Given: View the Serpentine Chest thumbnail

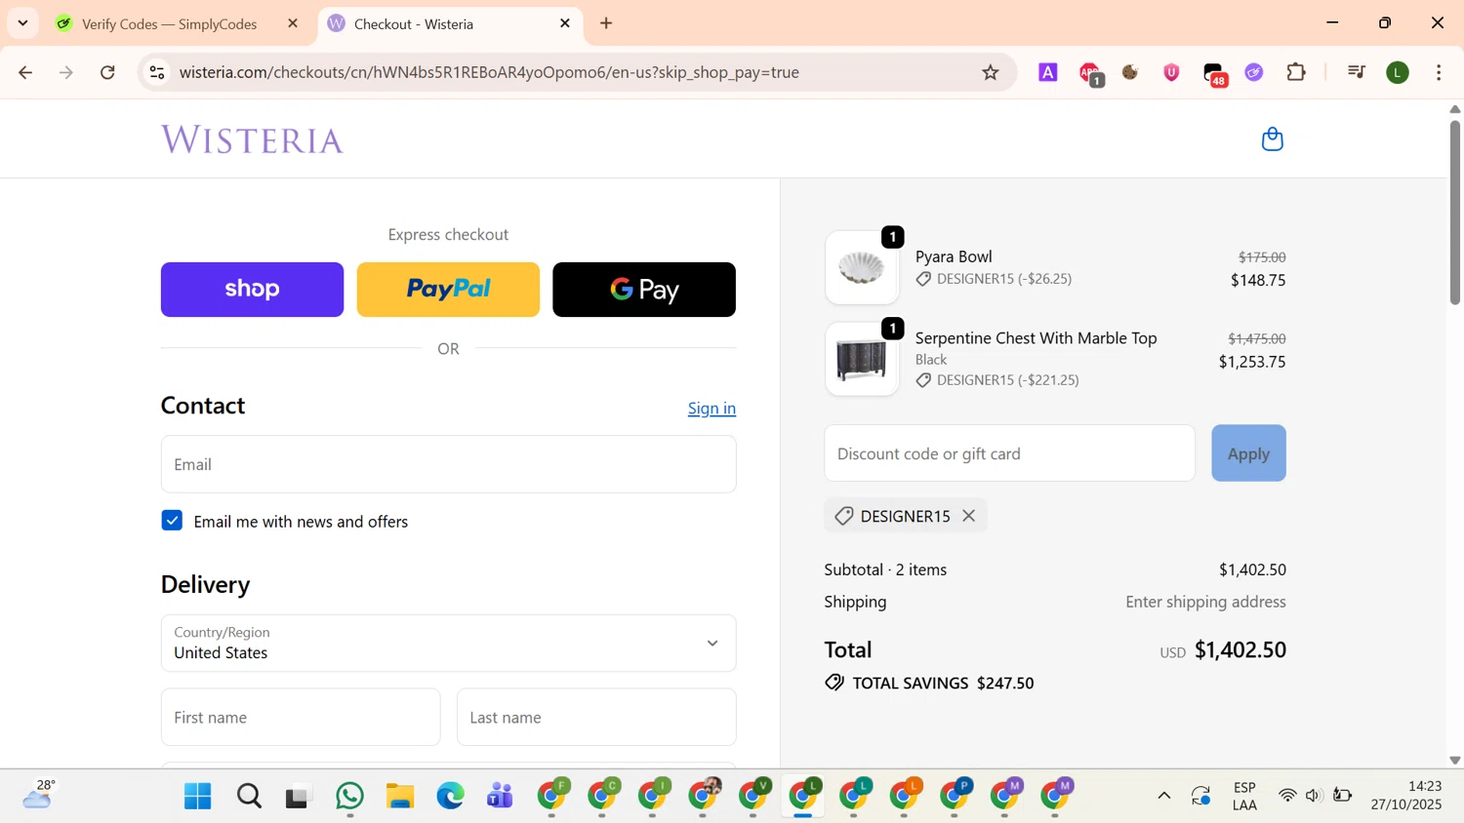Looking at the screenshot, I should [862, 359].
